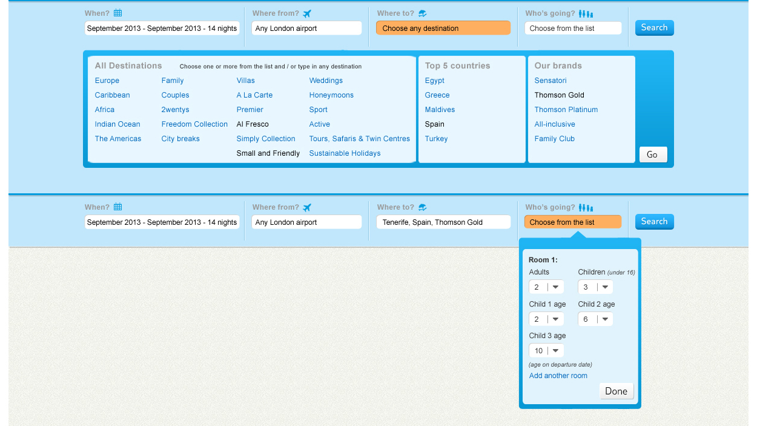Expand the Child 1 age dropdown
The height and width of the screenshot is (426, 757).
tap(546, 319)
